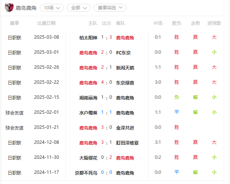Select away team 新潟天鹅
The width and height of the screenshot is (230, 184).
click(x=125, y=68)
